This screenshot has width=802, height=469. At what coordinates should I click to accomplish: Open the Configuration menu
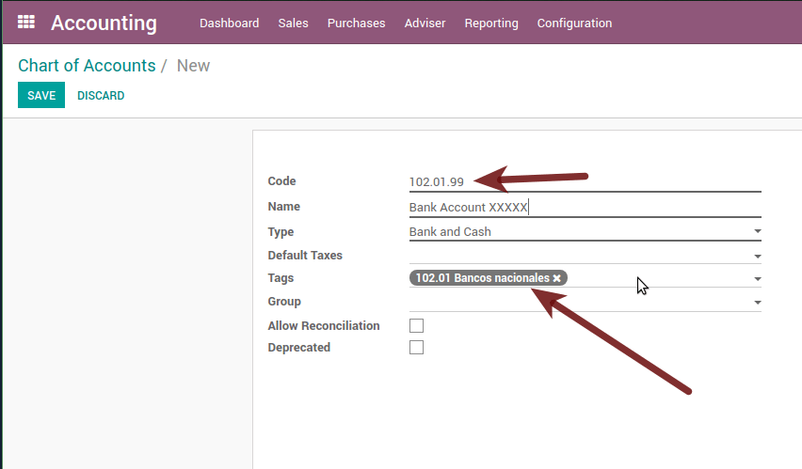click(574, 23)
